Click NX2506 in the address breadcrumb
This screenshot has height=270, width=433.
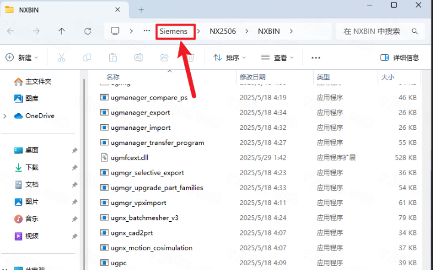coord(222,31)
